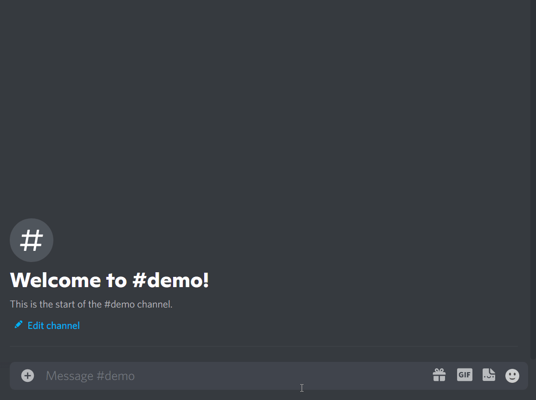536x400 pixels.
Task: Open the Nitro gift icon
Action: pos(439,375)
